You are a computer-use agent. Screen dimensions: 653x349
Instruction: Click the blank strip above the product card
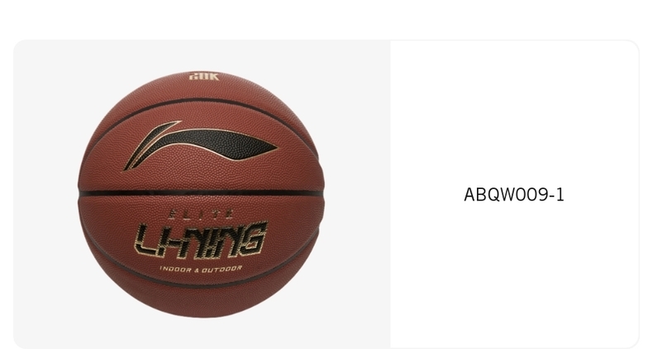point(326,20)
